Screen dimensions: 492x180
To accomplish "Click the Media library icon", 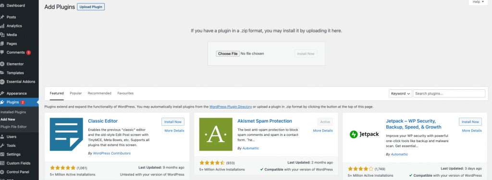I will pyautogui.click(x=2, y=35).
